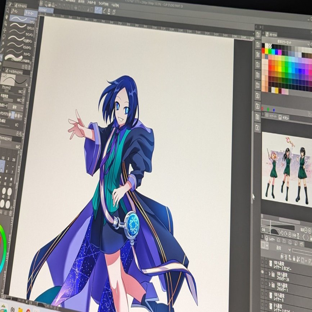The height and width of the screenshot is (312, 312).
Task: Select the eyedropper tool in toolbox
Action: click(x=2, y=50)
